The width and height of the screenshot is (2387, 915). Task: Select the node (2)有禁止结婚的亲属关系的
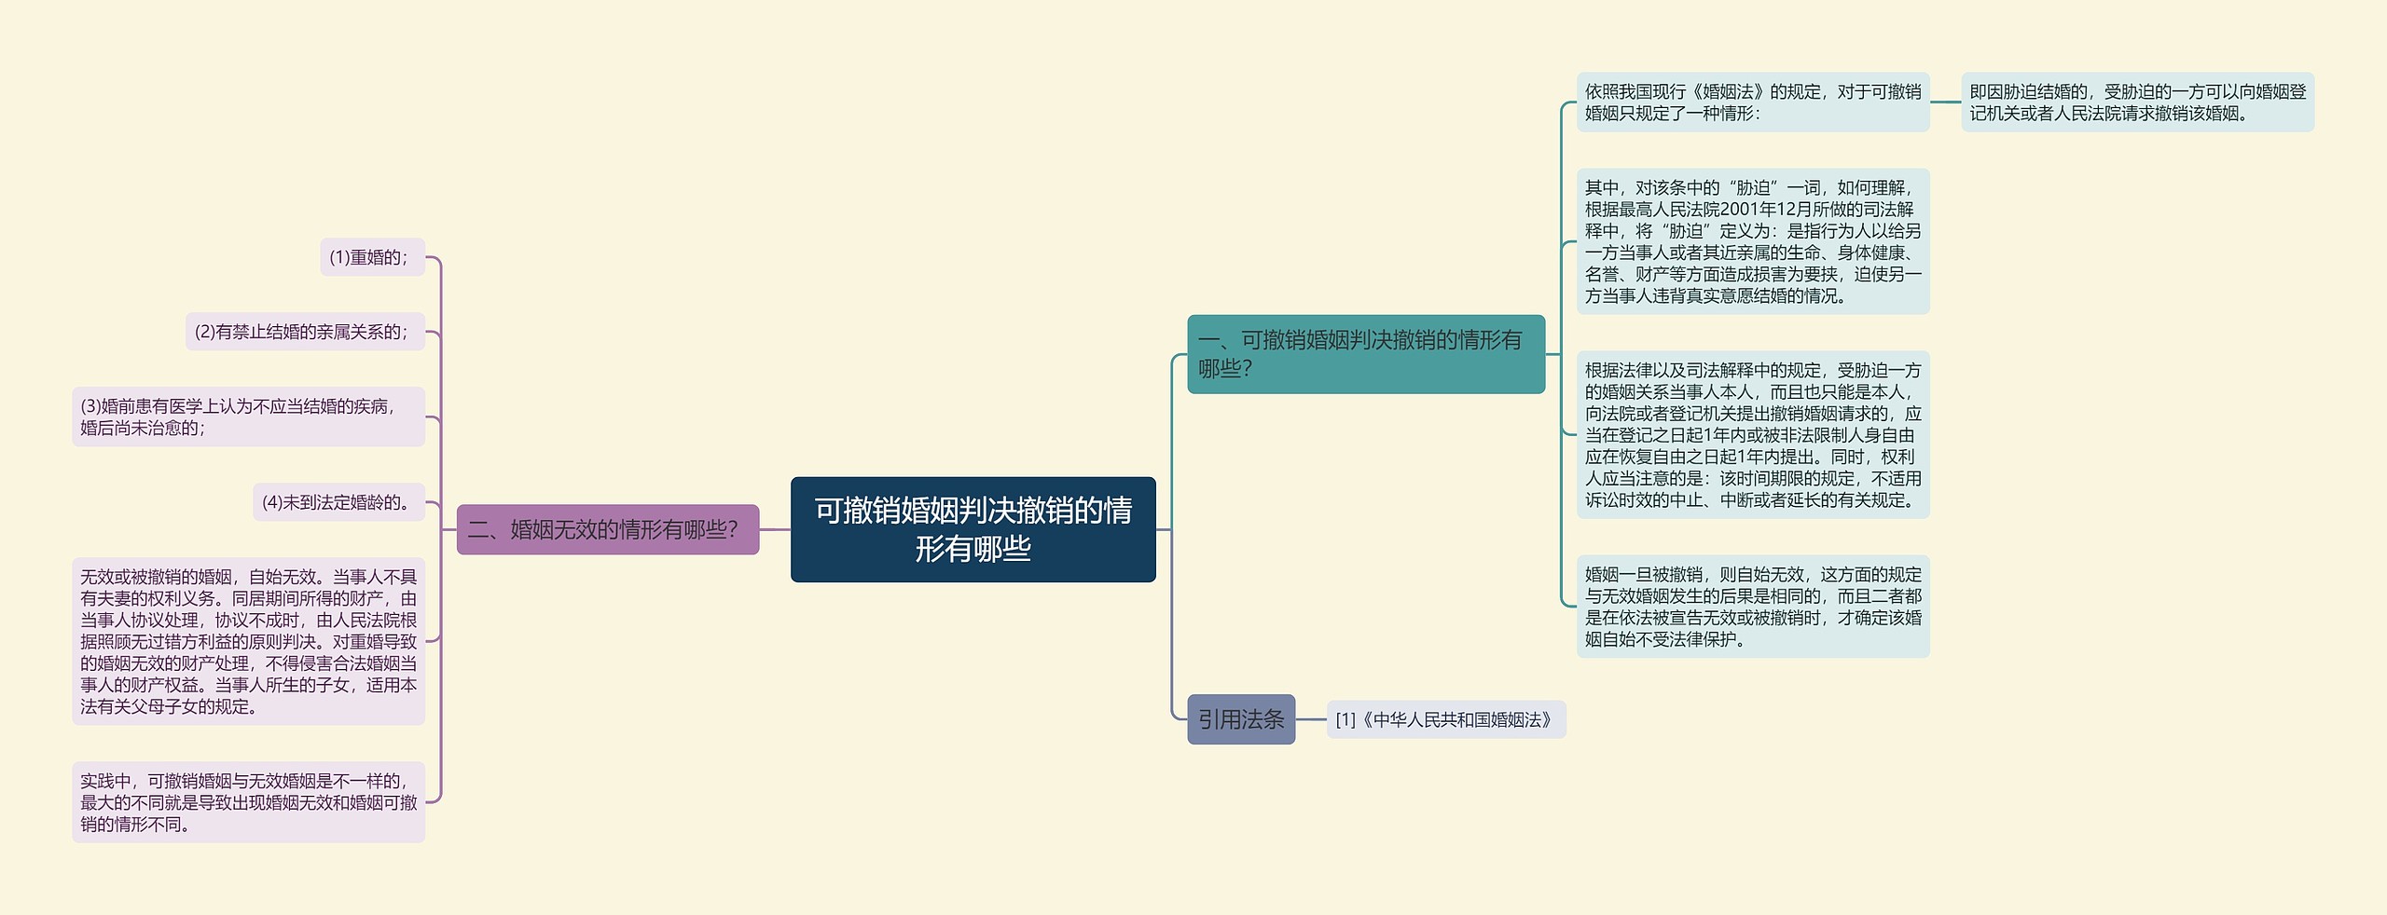(306, 331)
